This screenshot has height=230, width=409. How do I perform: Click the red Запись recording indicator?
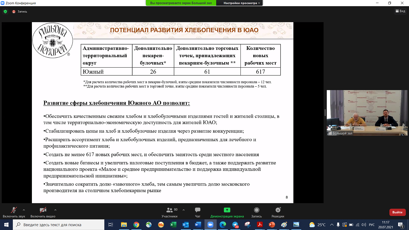click(x=19, y=11)
